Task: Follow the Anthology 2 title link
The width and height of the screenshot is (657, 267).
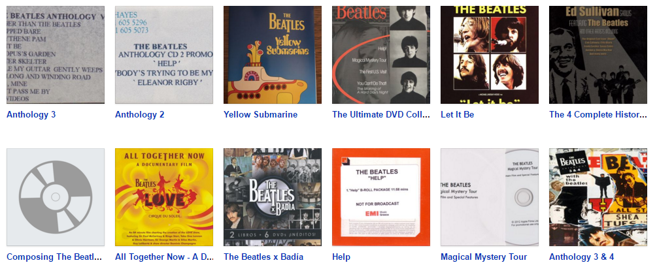Action: pos(139,115)
